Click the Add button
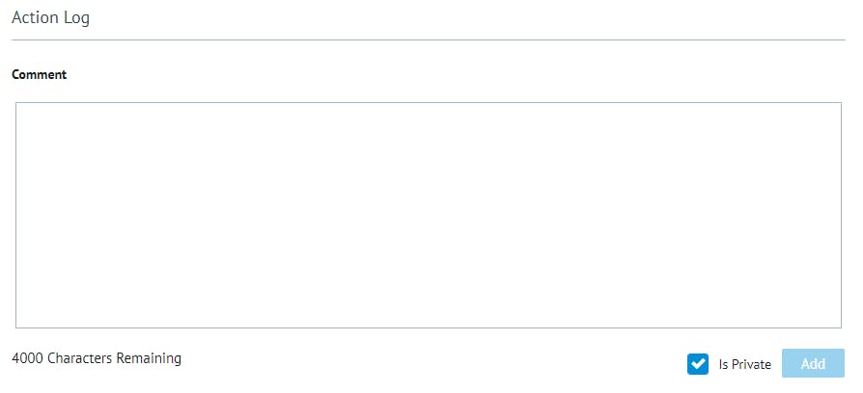The width and height of the screenshot is (863, 393). pos(813,364)
